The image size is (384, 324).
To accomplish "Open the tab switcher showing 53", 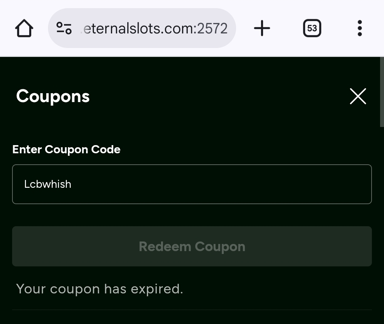I will coord(312,28).
